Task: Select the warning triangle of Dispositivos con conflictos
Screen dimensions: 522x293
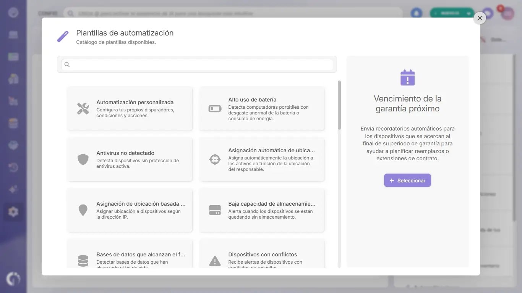Action: tap(215, 261)
